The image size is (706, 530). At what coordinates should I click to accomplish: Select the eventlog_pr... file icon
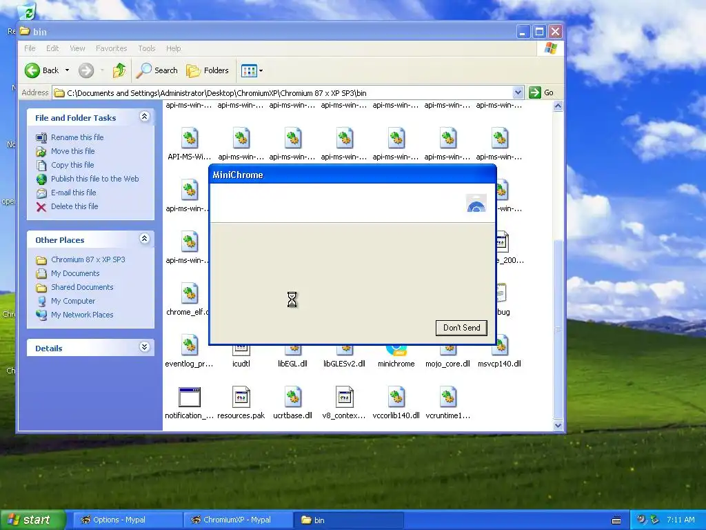190,346
